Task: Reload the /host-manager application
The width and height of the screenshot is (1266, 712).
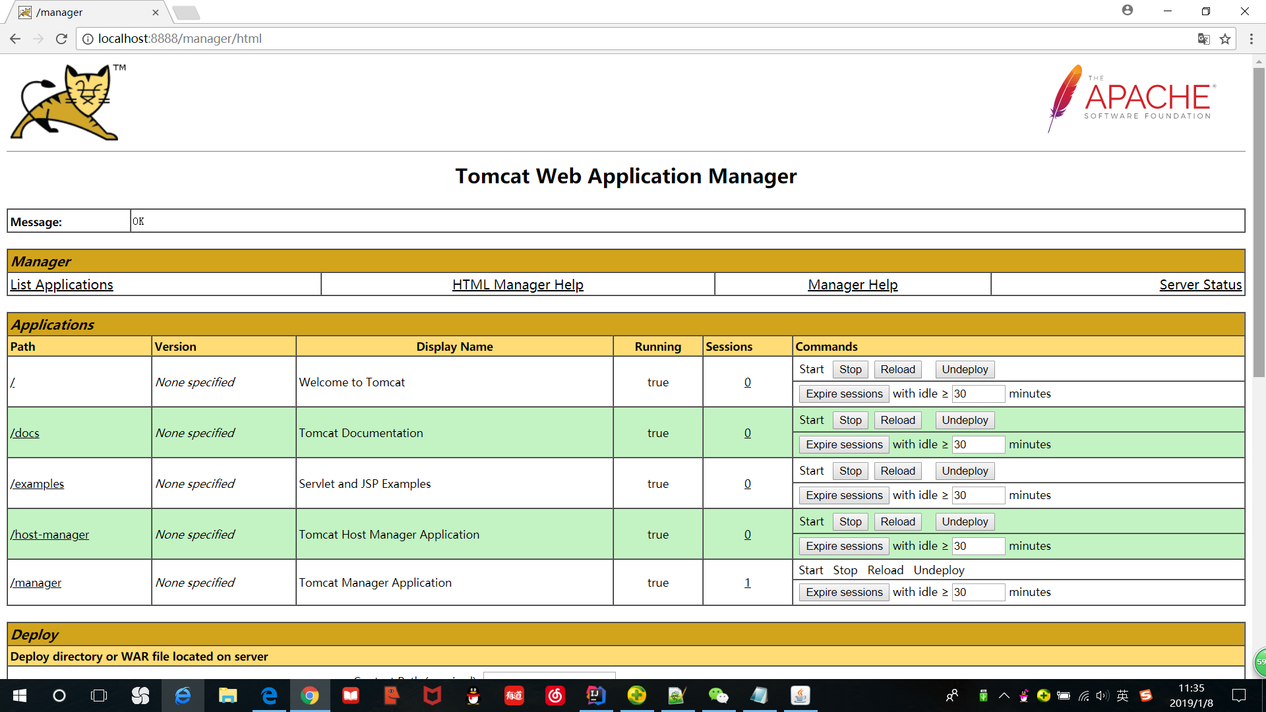Action: coord(897,521)
